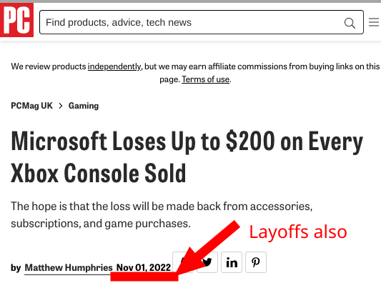Click the magnifying glass search icon
The image size is (381, 298).
point(350,23)
